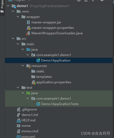The image size is (114, 138).
Task: Click the static folder icon
Action: [x=33, y=71]
